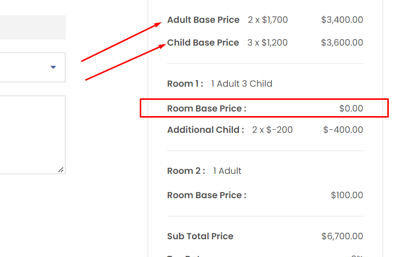This screenshot has height=257, width=403.
Task: Click the 1 Adult 3 Child occupancy text
Action: tap(241, 84)
